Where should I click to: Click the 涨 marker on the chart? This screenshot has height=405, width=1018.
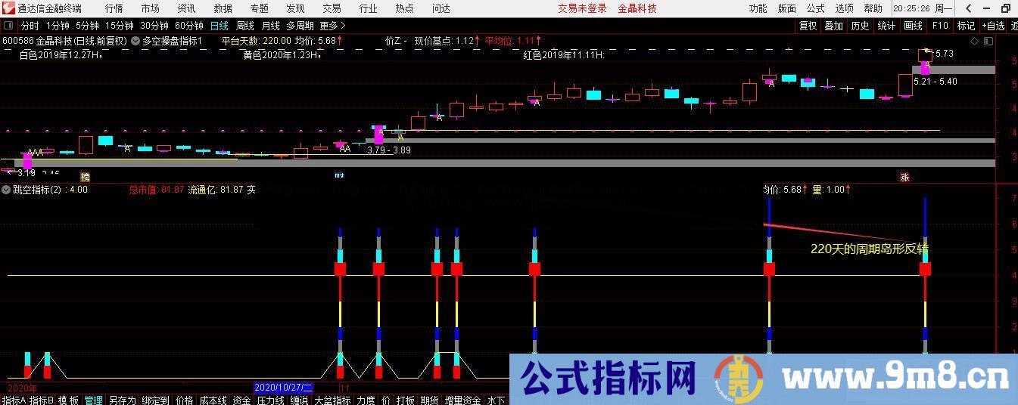point(904,177)
